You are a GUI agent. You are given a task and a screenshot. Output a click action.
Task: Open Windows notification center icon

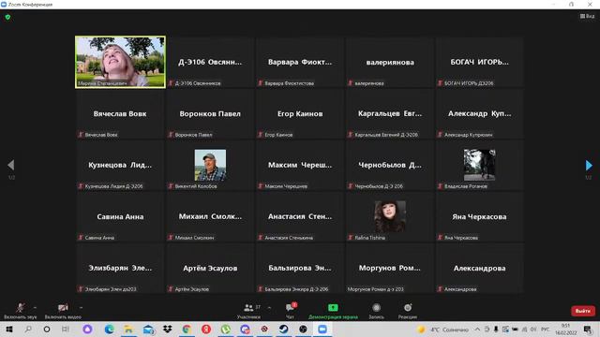[588, 329]
